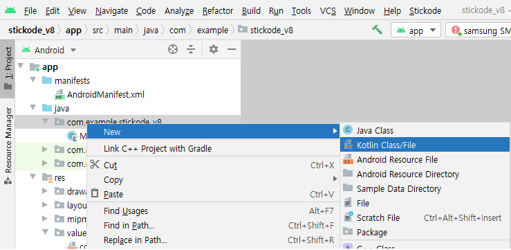The height and width of the screenshot is (250, 511).
Task: Click the AndroidManifest.xml file icon
Action: [x=59, y=95]
